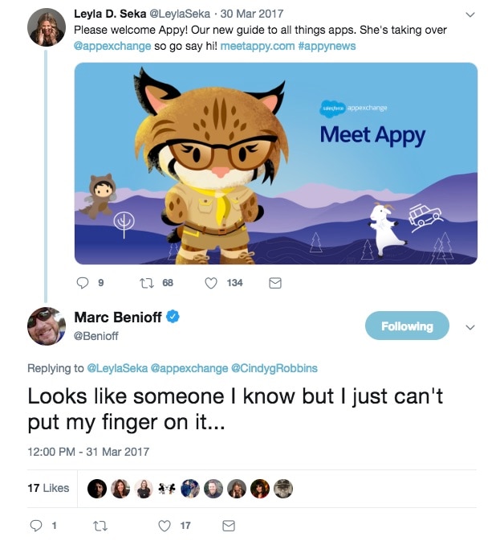Share Marc Benioff's tweet via message icon
Image resolution: width=504 pixels, height=541 pixels.
click(229, 525)
